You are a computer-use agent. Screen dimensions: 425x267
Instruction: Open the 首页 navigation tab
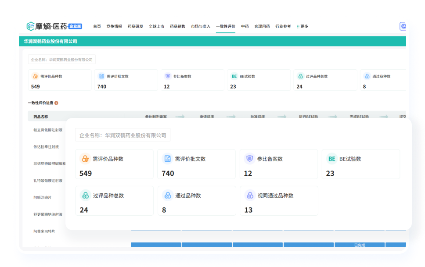click(x=97, y=26)
